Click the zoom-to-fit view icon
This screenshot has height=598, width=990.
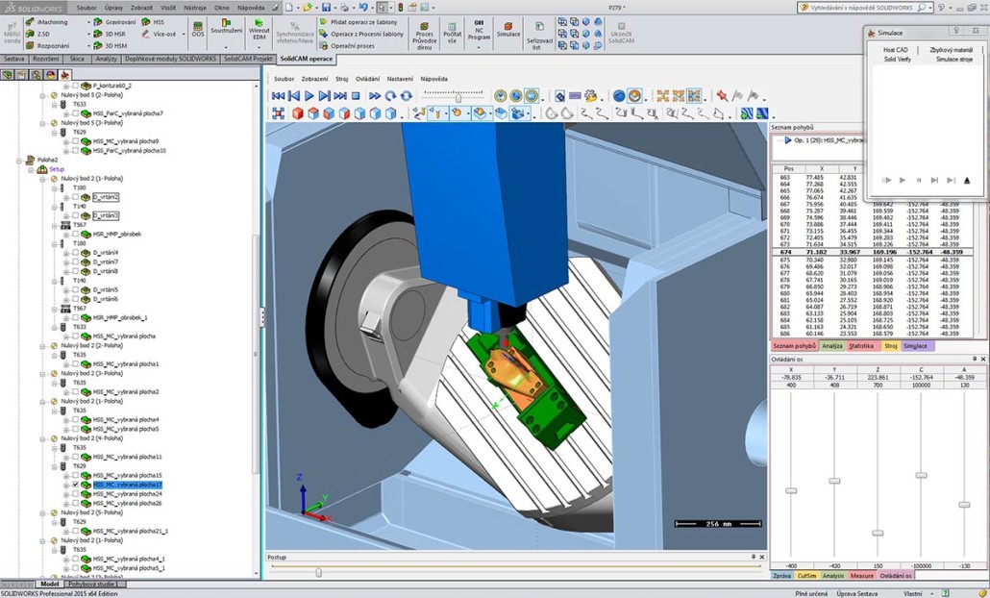(279, 113)
